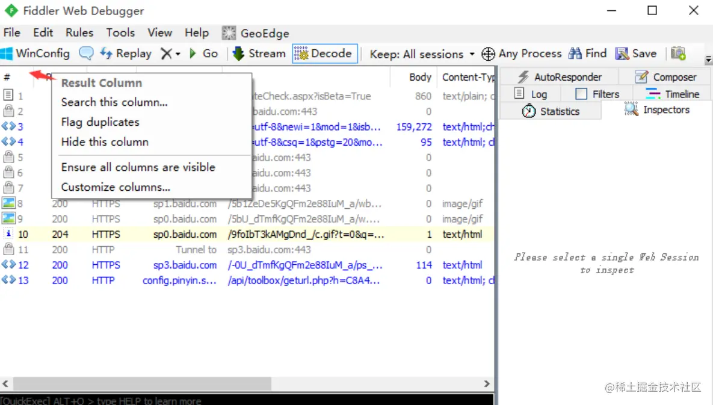Click the Filters checkbox icon
The width and height of the screenshot is (713, 405).
(x=581, y=94)
